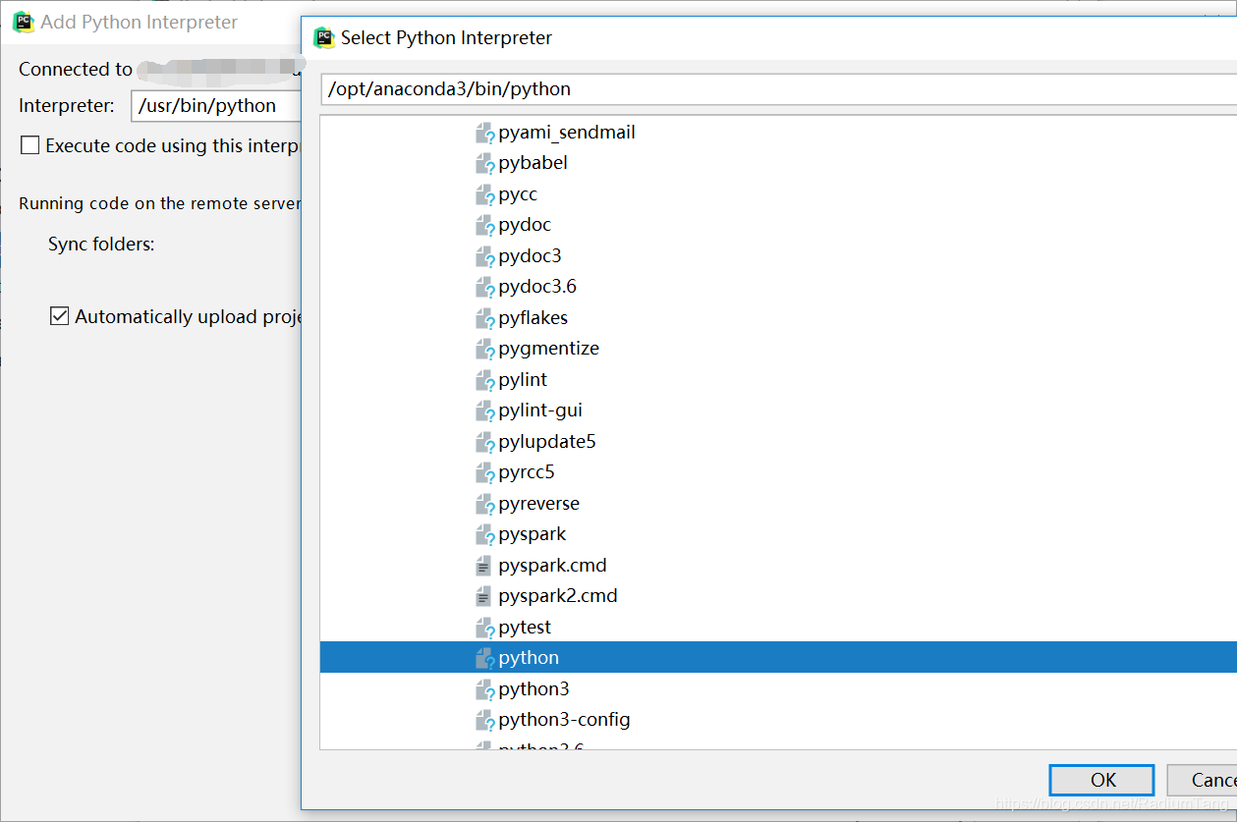
Task: Click the pyspark.cmd text file icon
Action: coord(483,566)
